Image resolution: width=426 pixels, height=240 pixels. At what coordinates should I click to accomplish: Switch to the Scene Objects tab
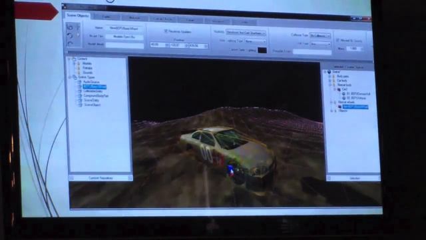pos(78,16)
